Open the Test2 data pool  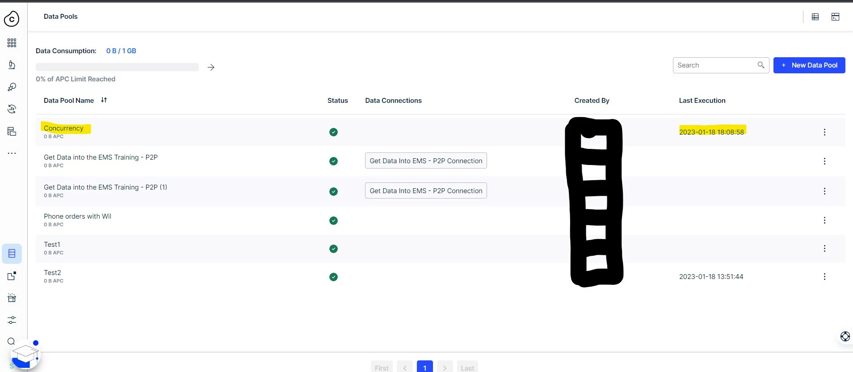[x=52, y=273]
